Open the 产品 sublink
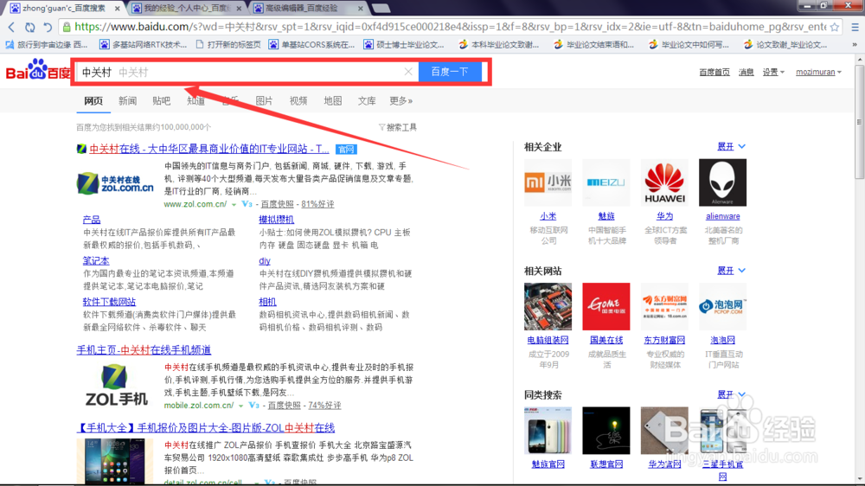 tap(92, 220)
